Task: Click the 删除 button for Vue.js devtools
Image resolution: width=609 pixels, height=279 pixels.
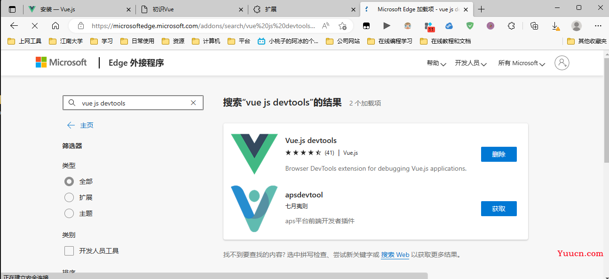Action: 498,154
